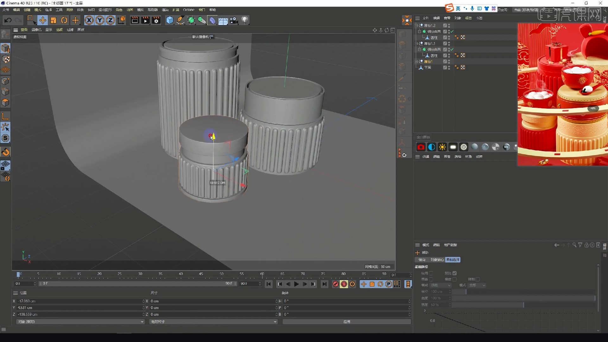Render the active view clapperboard icon
Screen dimensions: 608x342
(x=135, y=20)
